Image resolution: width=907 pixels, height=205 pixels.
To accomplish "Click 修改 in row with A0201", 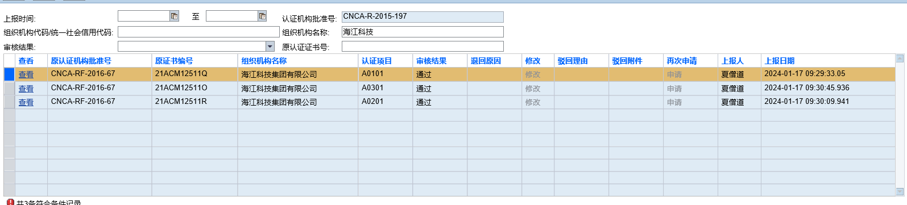I will pos(533,102).
